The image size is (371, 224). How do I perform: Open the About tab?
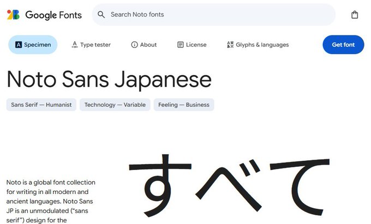point(144,45)
